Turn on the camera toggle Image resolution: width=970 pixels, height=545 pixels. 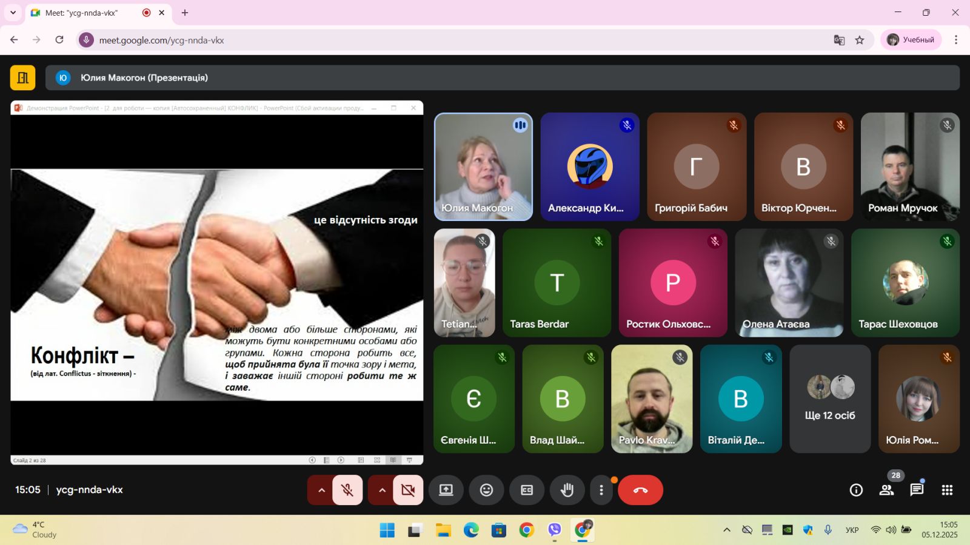(x=408, y=490)
